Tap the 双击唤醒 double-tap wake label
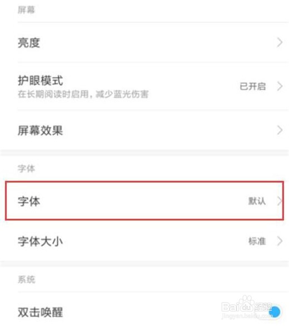 tap(40, 312)
